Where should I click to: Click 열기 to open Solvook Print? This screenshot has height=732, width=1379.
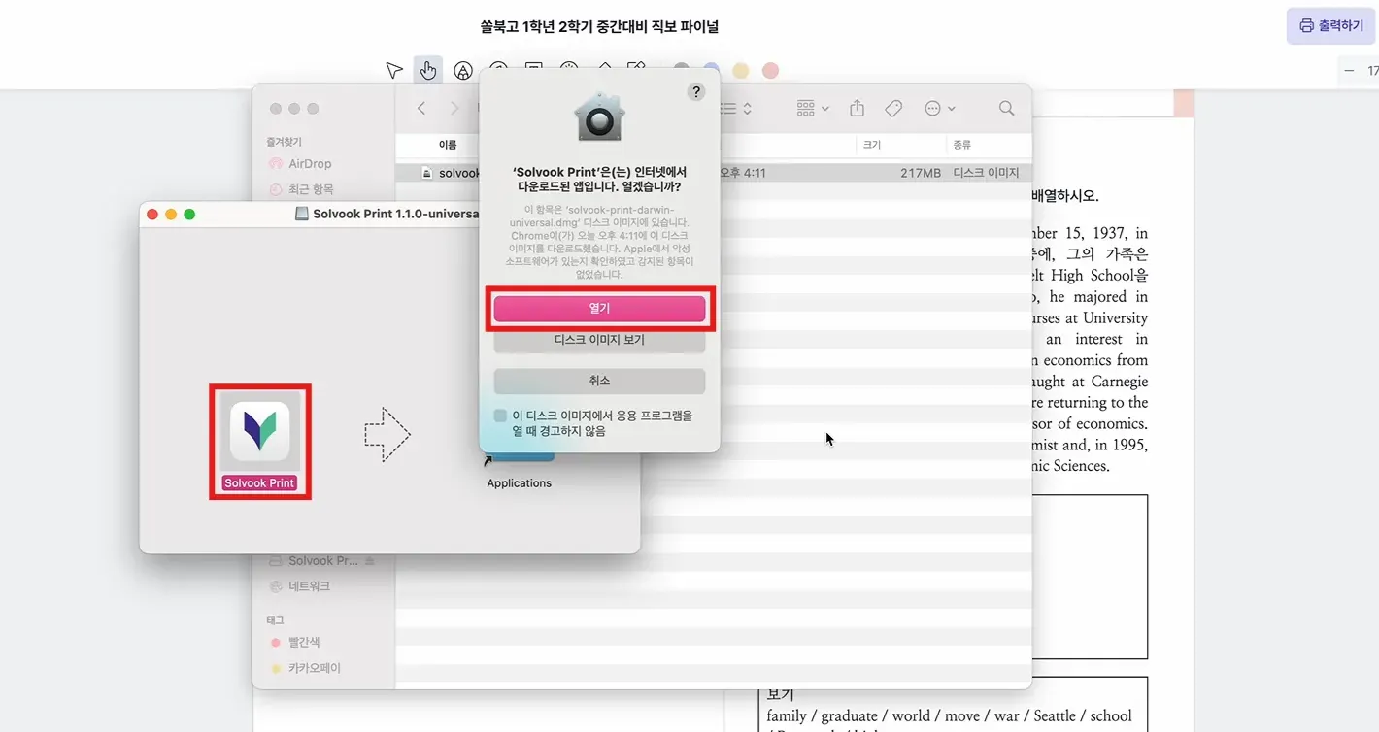tap(599, 308)
